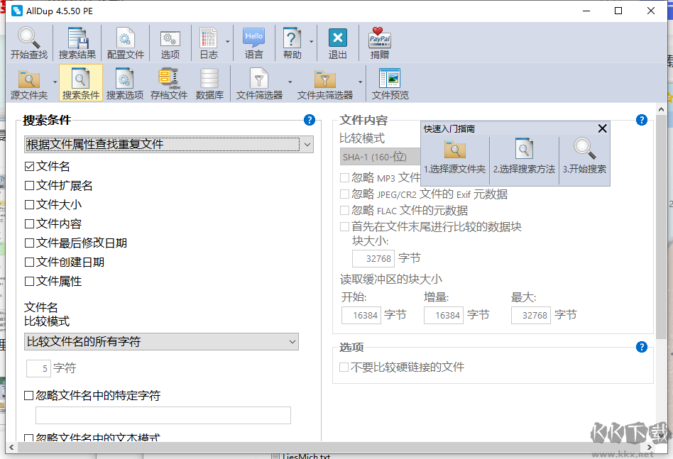The image size is (673, 459).
Task: Select the 源文件夹 folder icon
Action: (x=29, y=79)
